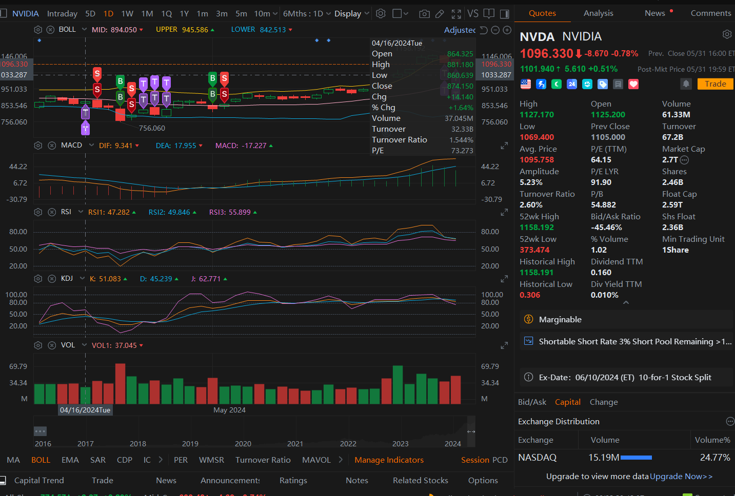Toggle the MAVOL sub-indicator

coord(316,460)
